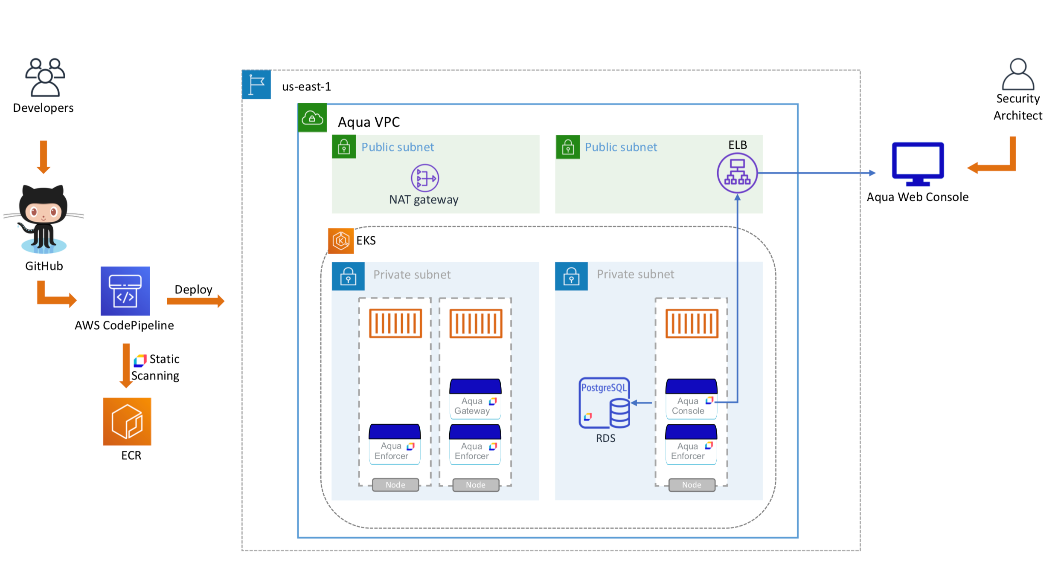The image size is (1061, 568).
Task: Click lock icon of NAT gateway public subnet
Action: coord(344,147)
